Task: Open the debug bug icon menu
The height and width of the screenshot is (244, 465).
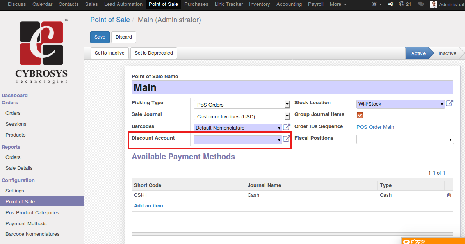Action: (x=377, y=4)
